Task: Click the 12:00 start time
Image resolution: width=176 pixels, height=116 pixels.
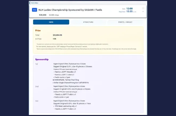Action: tap(130, 8)
